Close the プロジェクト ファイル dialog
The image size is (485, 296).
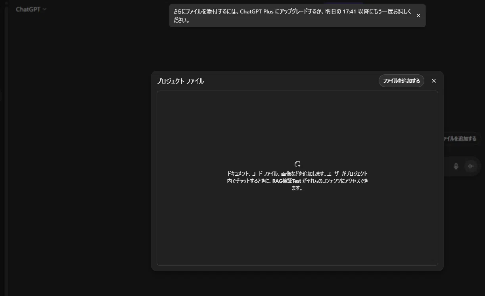(434, 81)
